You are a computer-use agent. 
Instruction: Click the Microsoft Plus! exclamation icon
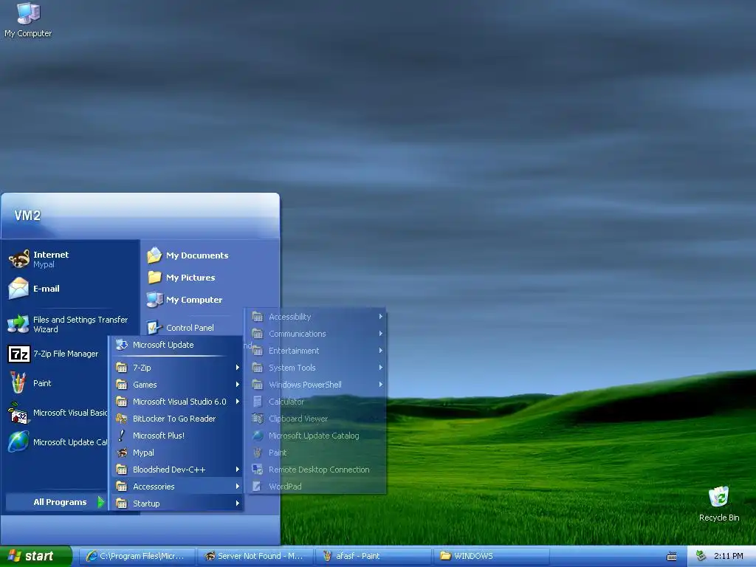point(122,436)
